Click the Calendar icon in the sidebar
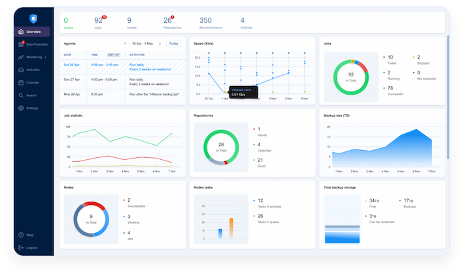This screenshot has height=276, width=463. click(x=21, y=83)
